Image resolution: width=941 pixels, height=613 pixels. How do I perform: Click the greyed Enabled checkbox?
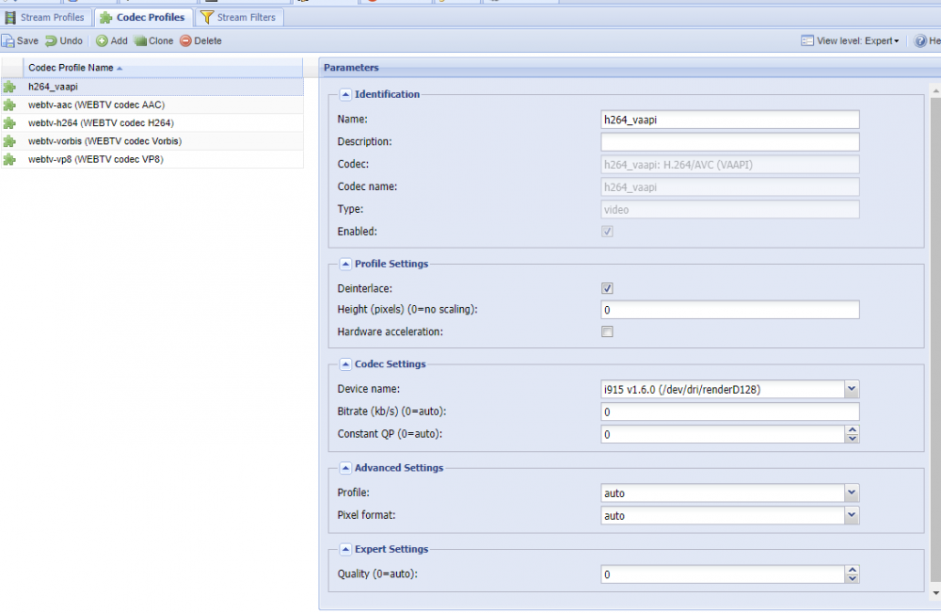[x=607, y=231]
